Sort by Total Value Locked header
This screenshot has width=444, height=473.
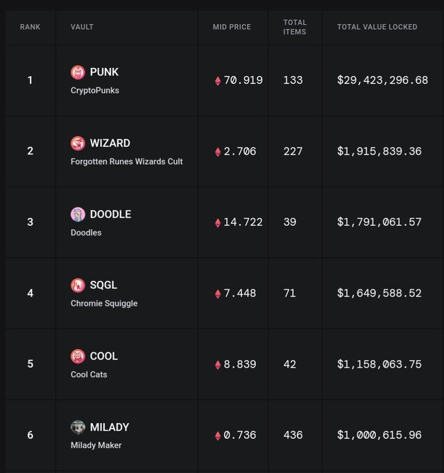[377, 27]
